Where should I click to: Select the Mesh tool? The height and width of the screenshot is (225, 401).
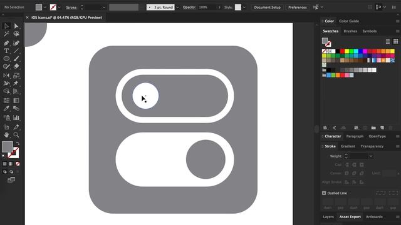6,101
